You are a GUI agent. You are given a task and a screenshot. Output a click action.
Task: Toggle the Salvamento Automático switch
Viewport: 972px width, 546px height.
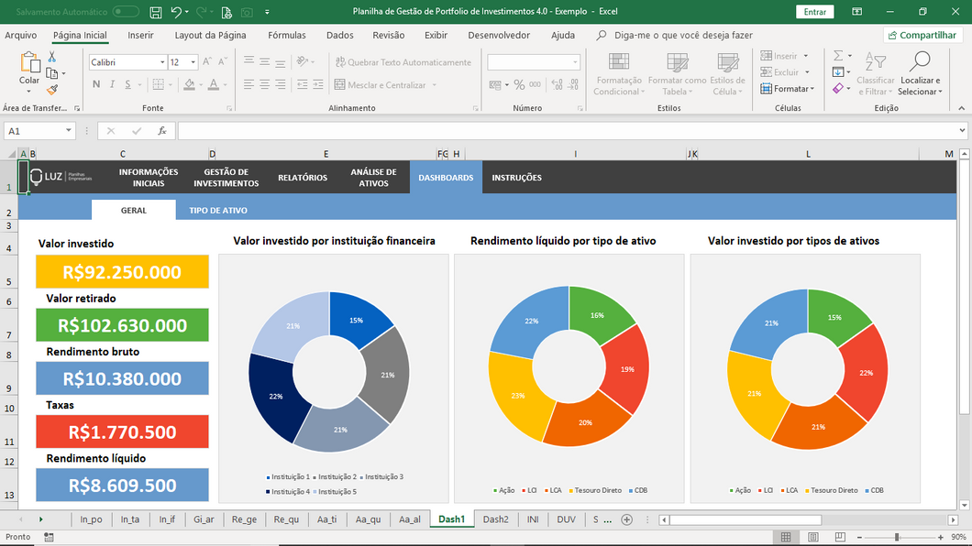(125, 12)
